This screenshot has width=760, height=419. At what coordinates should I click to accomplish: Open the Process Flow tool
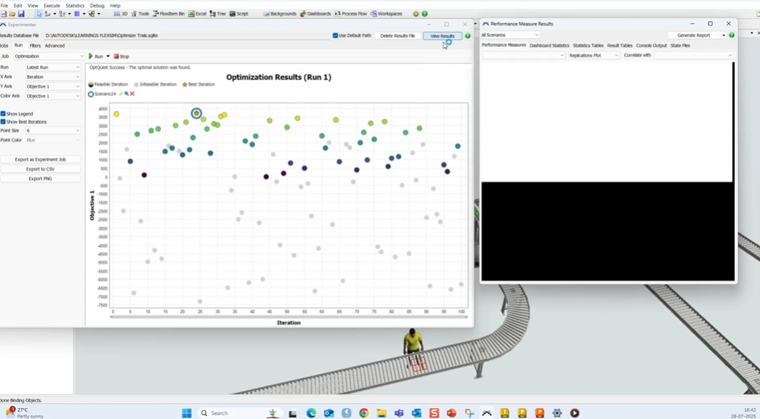coord(352,13)
